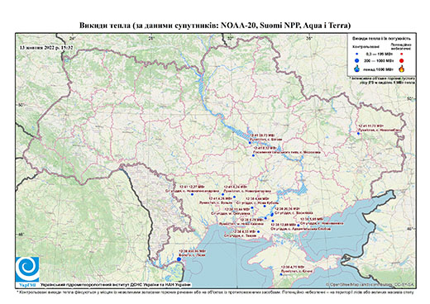Click the large blue circle in the legend
The width and height of the screenshot is (430, 304).
click(357, 60)
